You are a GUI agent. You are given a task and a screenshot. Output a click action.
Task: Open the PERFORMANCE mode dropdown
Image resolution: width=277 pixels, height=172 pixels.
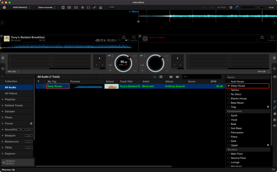pyautogui.click(x=22, y=7)
